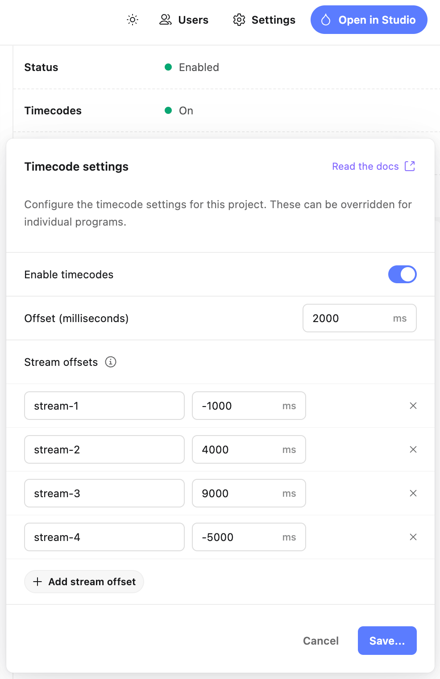Disable the Enable timecodes switch

click(402, 274)
